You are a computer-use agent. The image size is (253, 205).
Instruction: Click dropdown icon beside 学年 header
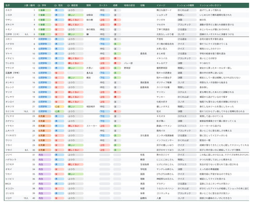pos(39,5)
